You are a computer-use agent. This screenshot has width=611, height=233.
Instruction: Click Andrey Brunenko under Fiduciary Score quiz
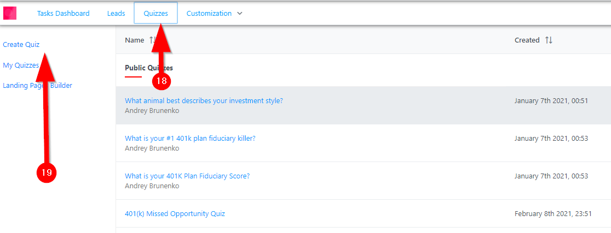coord(152,186)
